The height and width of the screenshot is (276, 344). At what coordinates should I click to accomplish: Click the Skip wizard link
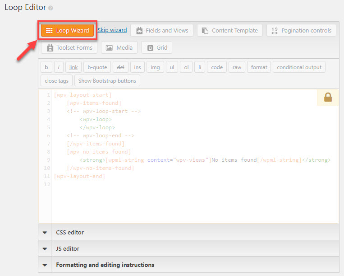[112, 30]
